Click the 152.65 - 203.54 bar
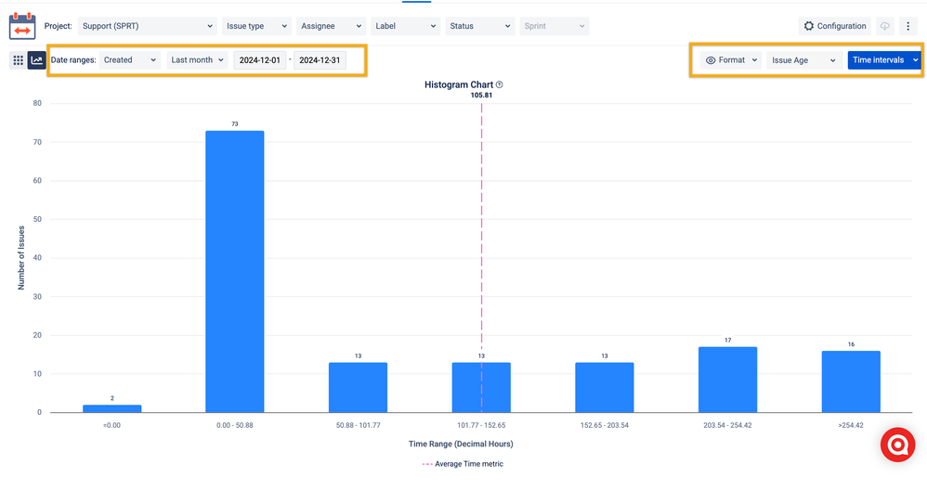This screenshot has height=490, width=927. coord(604,387)
